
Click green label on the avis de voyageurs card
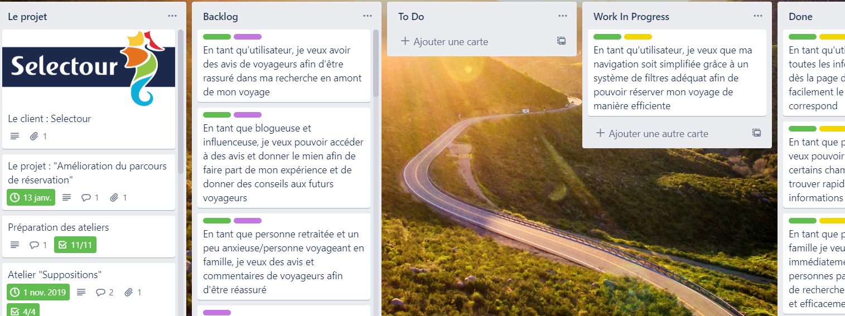click(x=217, y=37)
